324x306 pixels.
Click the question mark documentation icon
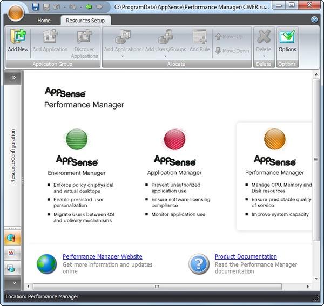[x=199, y=264]
